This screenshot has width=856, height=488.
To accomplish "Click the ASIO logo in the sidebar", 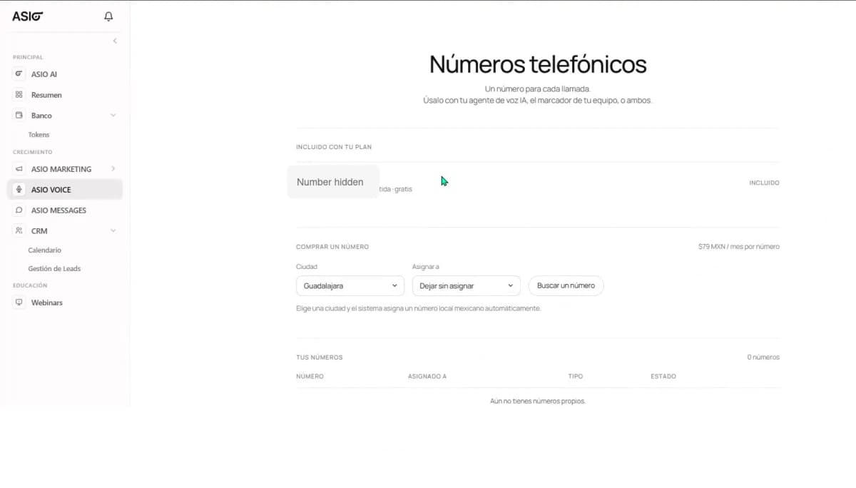I will click(x=27, y=16).
